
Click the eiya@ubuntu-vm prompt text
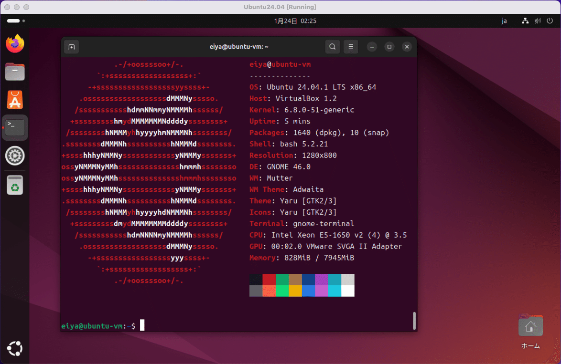92,326
